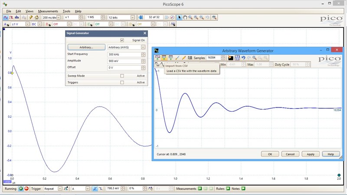Enable Sweep Mode Active checkbox
Viewport: 347px width, 195px height.
122,76
